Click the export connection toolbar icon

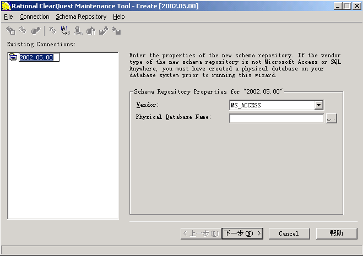[x=104, y=30]
